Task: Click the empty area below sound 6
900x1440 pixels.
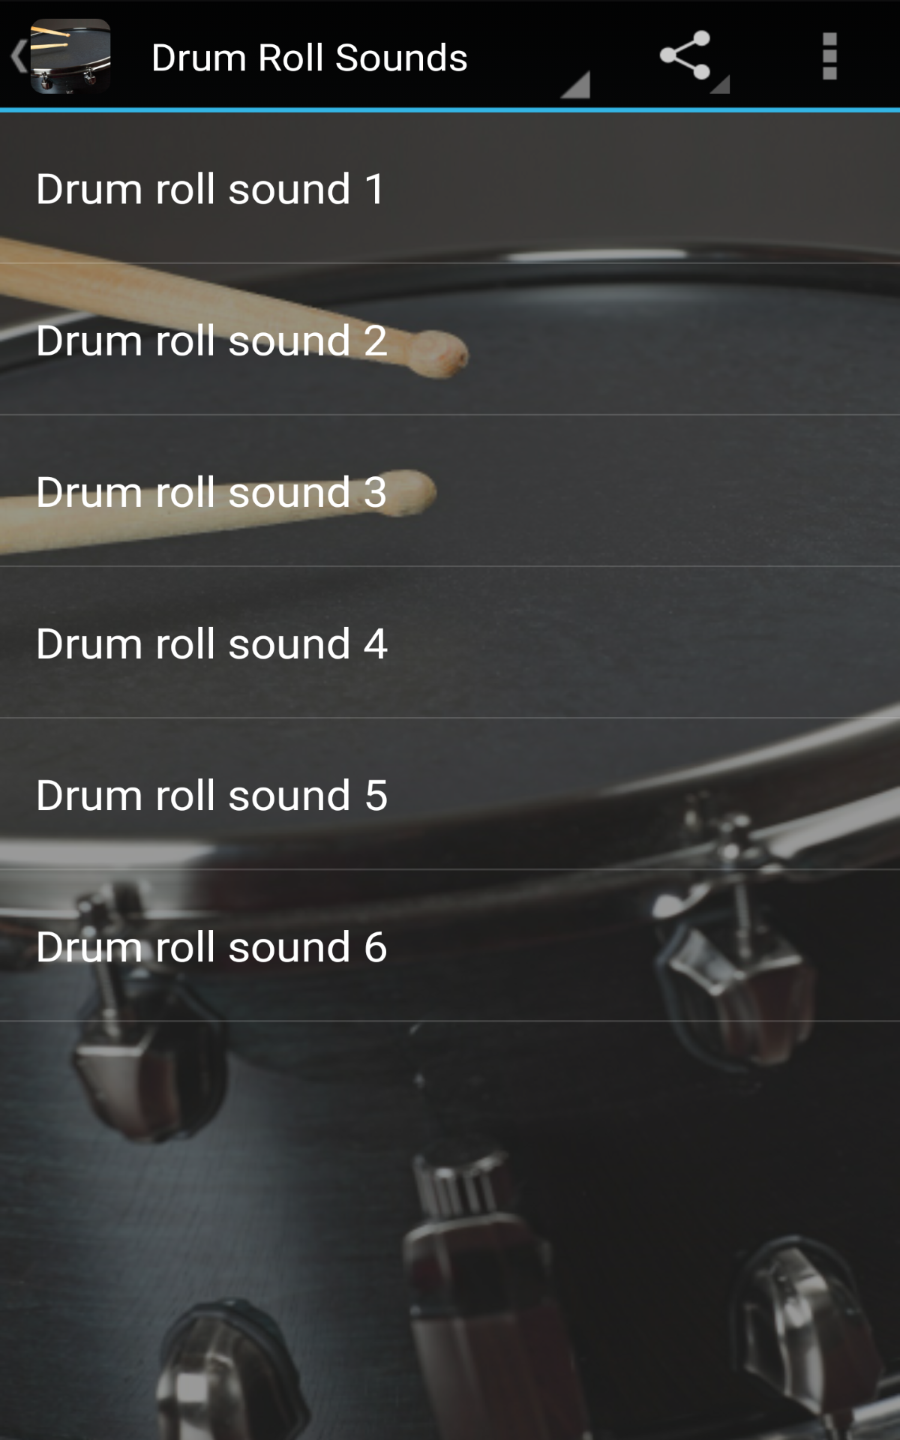Action: click(x=450, y=1230)
